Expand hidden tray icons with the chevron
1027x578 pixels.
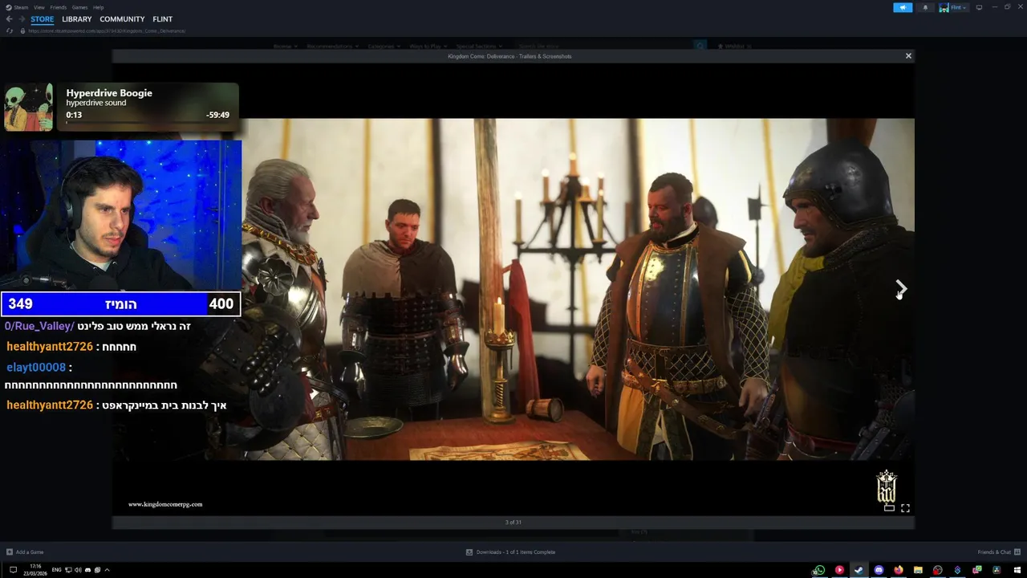tap(107, 570)
